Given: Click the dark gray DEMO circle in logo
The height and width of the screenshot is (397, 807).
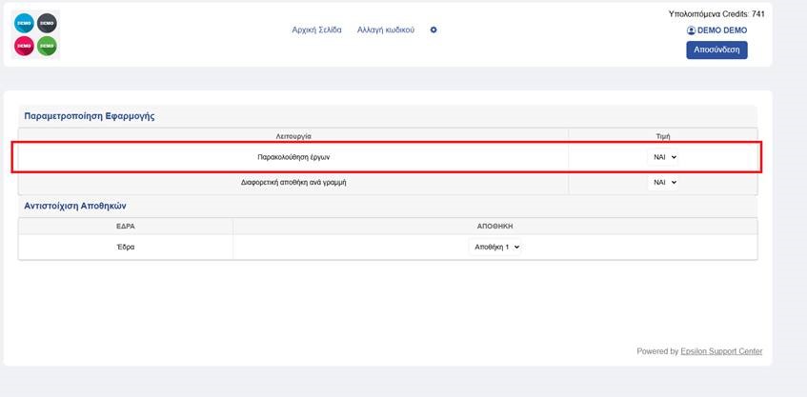Looking at the screenshot, I should pos(47,23).
